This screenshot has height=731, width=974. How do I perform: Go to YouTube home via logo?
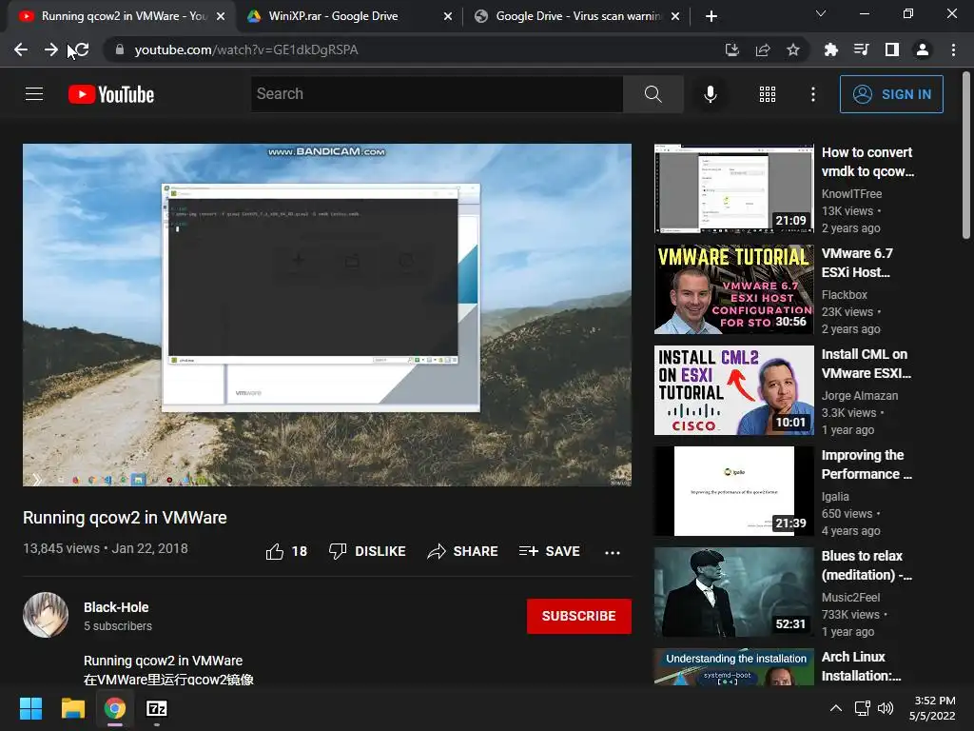click(111, 94)
